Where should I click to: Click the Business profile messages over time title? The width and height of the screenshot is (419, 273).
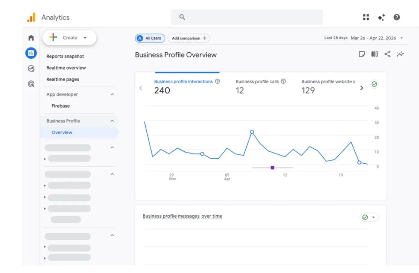pos(182,216)
